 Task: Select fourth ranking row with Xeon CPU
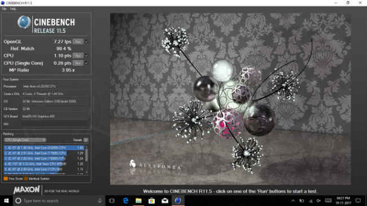pyautogui.click(x=44, y=164)
